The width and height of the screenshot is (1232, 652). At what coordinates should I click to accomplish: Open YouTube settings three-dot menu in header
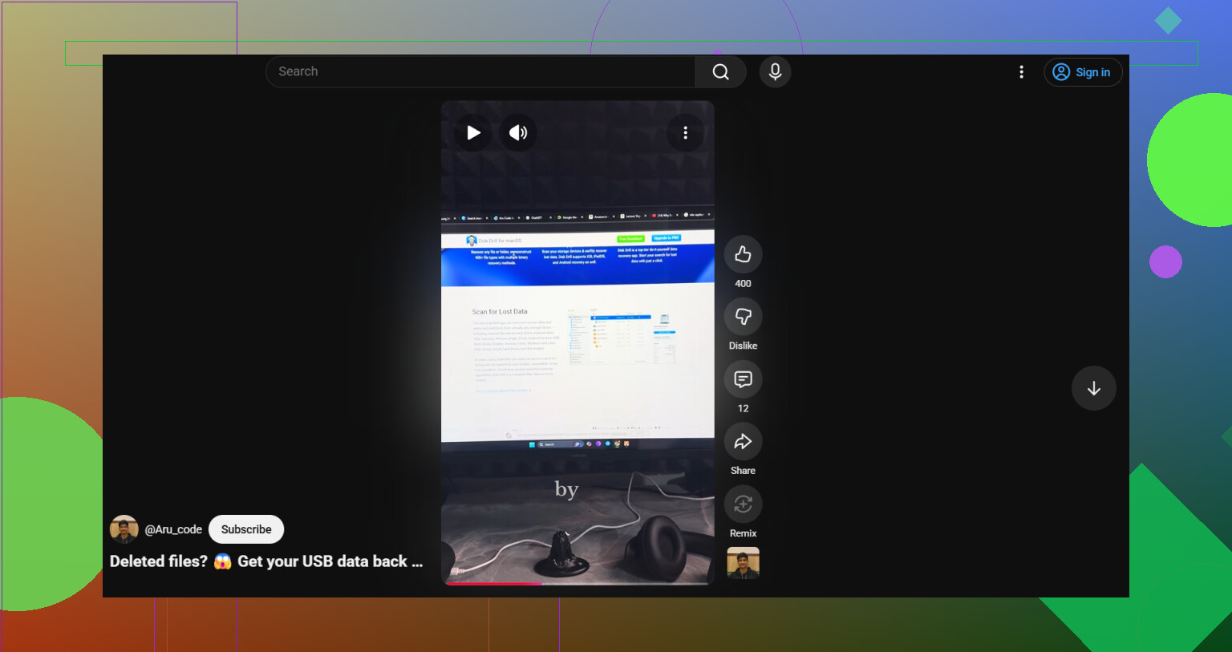tap(1021, 72)
